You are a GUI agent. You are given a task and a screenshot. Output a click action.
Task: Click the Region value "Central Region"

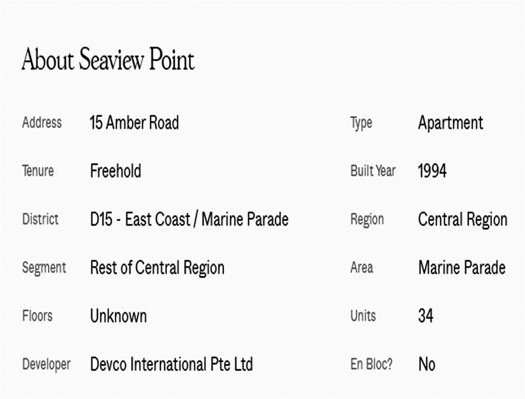click(462, 219)
